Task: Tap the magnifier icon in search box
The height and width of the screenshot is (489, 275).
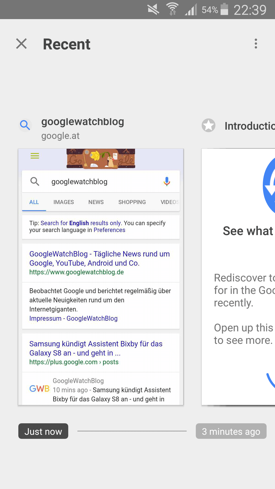Action: tap(35, 182)
